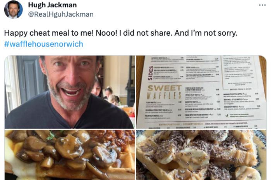The width and height of the screenshot is (271, 180).
Task: Open the banana chocolate waffle photo
Action: click(x=201, y=155)
